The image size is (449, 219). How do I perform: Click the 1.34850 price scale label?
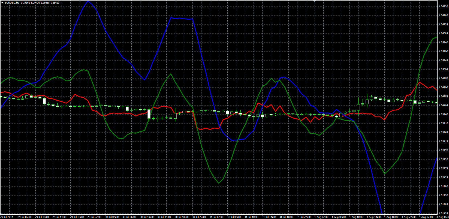443,79
